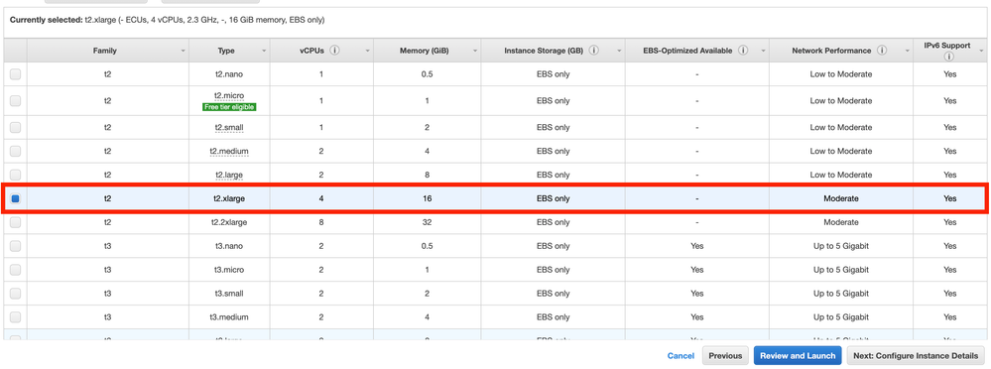Viewport: 991px width, 369px height.
Task: Check the t2.large row checkbox
Action: (x=15, y=175)
